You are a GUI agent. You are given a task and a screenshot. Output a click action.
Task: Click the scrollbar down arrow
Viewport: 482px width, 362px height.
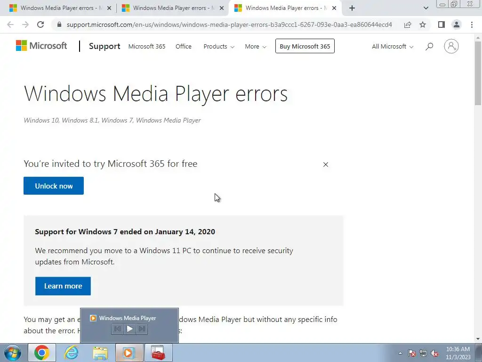coord(478,339)
